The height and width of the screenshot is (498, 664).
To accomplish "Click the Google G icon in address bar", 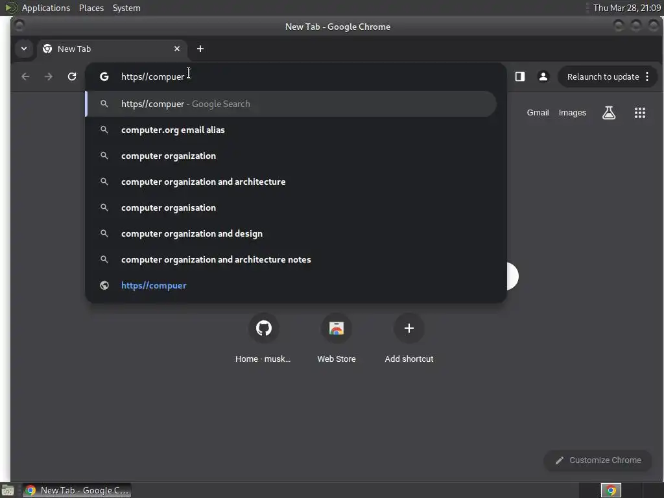I will point(104,77).
